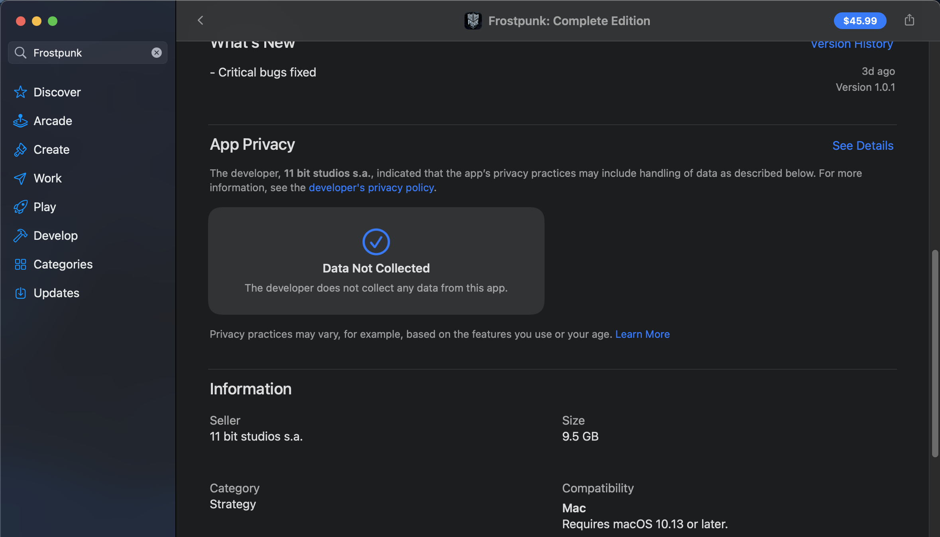Click the Data Not Collected privacy card
The height and width of the screenshot is (537, 940).
376,261
